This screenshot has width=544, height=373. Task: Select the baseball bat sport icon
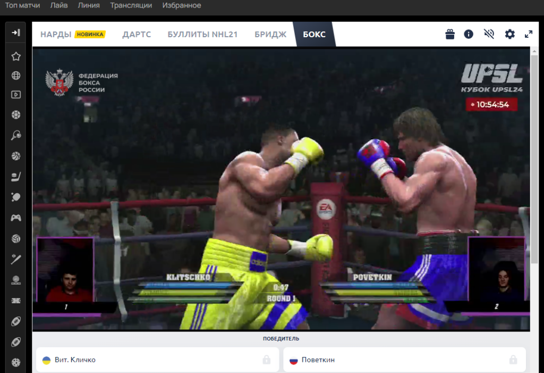point(15,259)
